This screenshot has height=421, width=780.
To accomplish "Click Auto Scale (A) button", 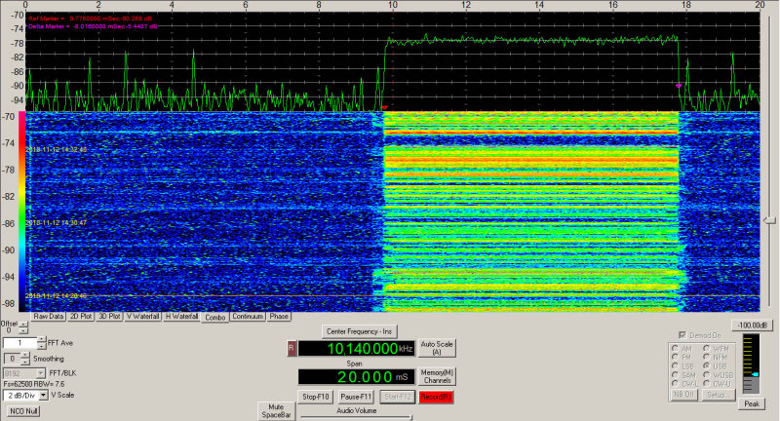I will tap(436, 348).
